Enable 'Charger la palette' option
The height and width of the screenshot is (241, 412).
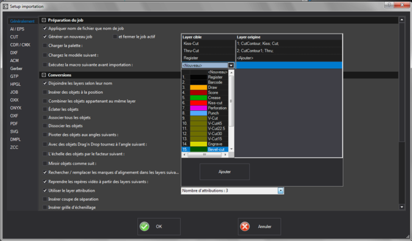tap(45, 46)
